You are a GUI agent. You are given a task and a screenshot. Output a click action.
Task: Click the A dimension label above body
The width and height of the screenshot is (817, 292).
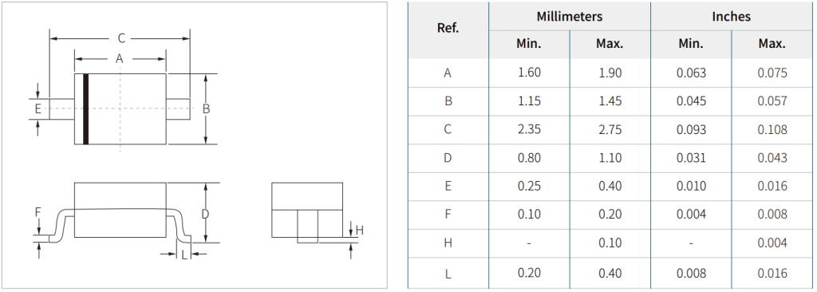[120, 59]
